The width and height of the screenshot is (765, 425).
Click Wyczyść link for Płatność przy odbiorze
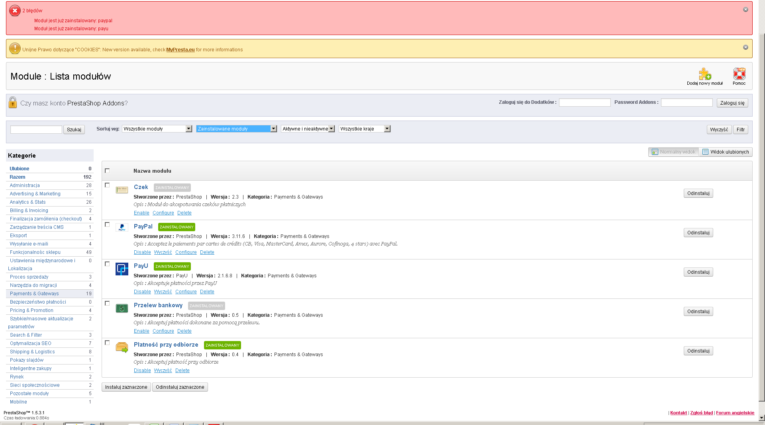click(163, 370)
